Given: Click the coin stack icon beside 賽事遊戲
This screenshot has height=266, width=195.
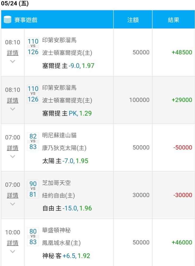Looking at the screenshot, I should pyautogui.click(x=7, y=19).
